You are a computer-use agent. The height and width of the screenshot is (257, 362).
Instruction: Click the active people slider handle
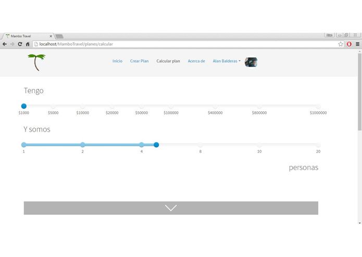(x=156, y=145)
